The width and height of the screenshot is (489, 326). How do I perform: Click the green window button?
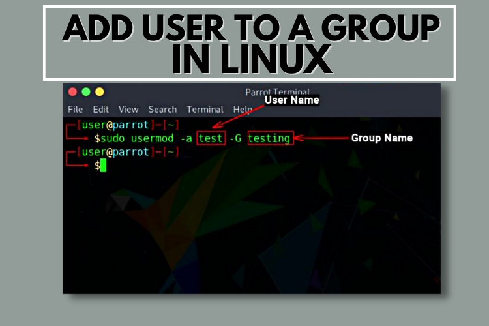[x=86, y=92]
